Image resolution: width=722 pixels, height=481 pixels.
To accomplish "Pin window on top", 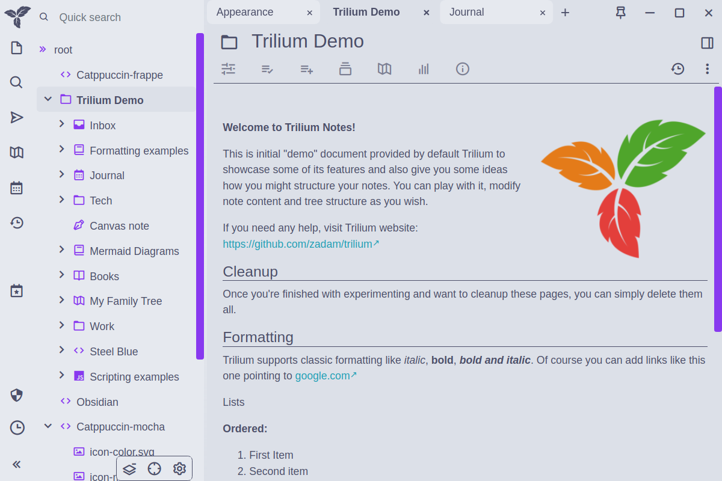I will pos(621,13).
